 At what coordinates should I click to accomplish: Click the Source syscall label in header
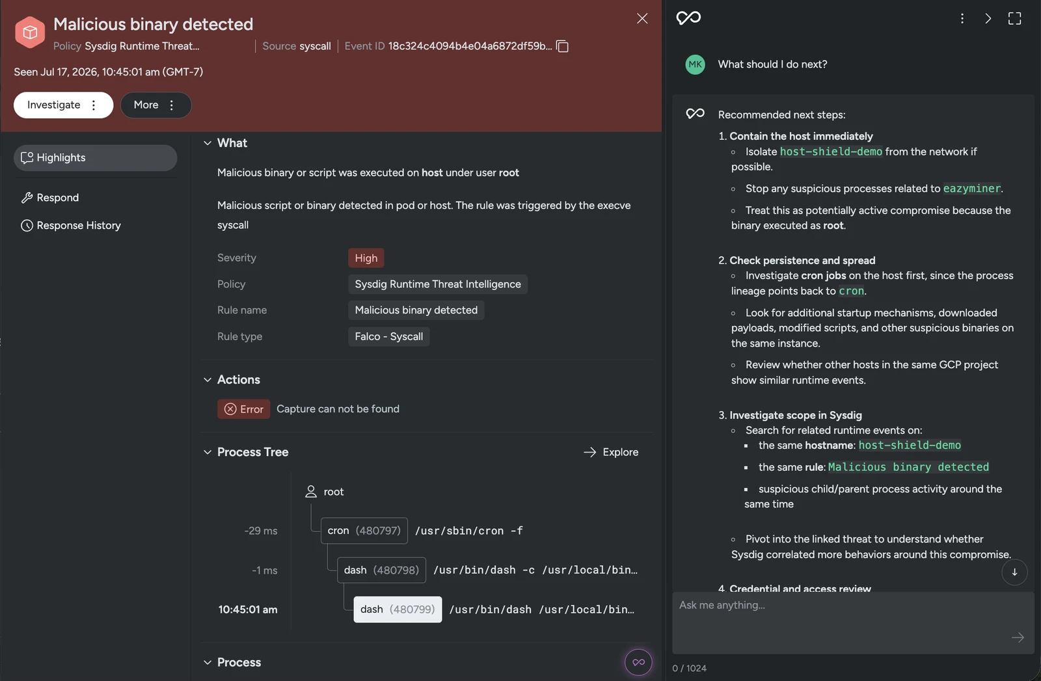point(297,46)
